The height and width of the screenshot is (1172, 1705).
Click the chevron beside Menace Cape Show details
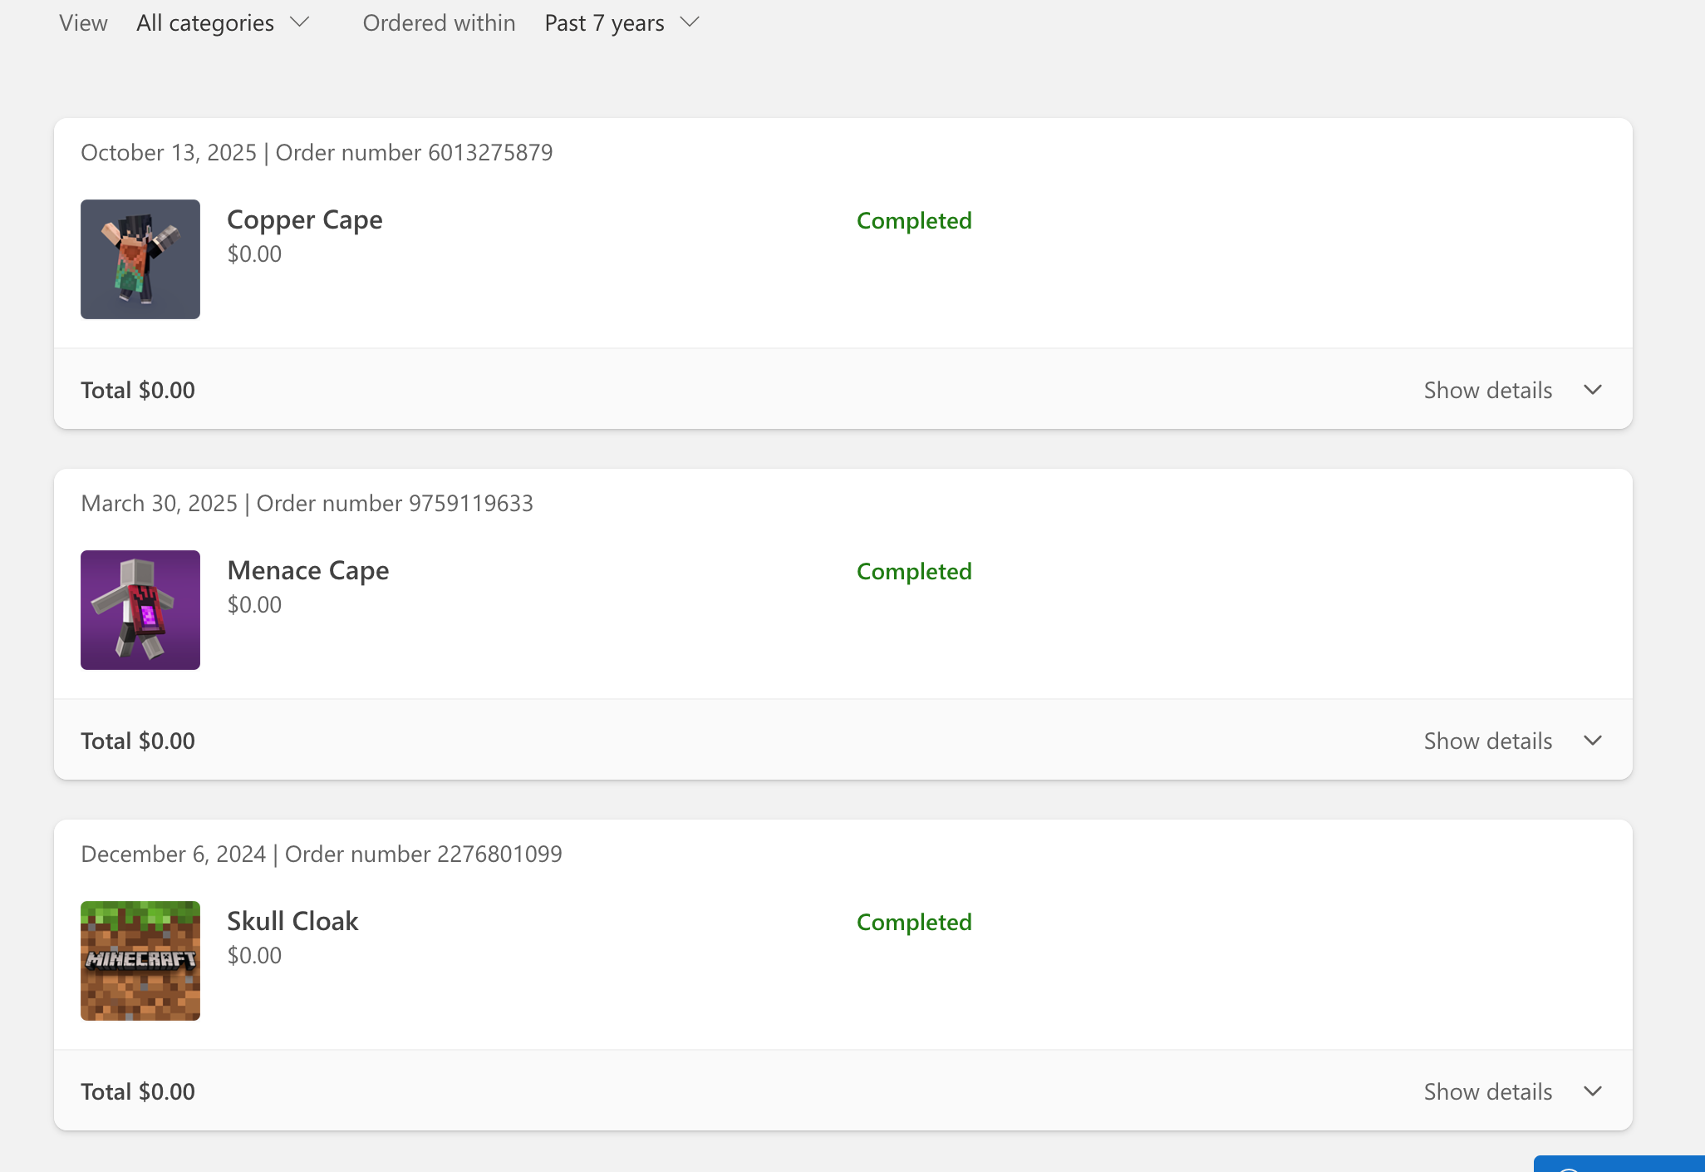[x=1593, y=740]
